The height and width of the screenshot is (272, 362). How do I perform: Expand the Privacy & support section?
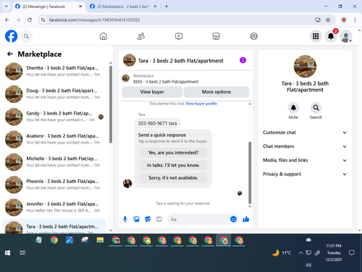(305, 174)
